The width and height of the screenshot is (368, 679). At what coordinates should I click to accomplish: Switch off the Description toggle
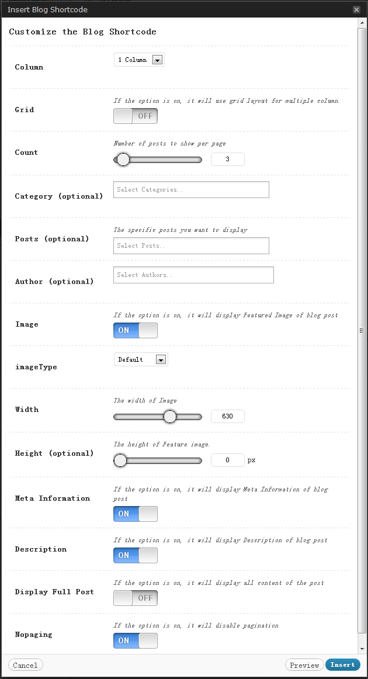click(136, 555)
